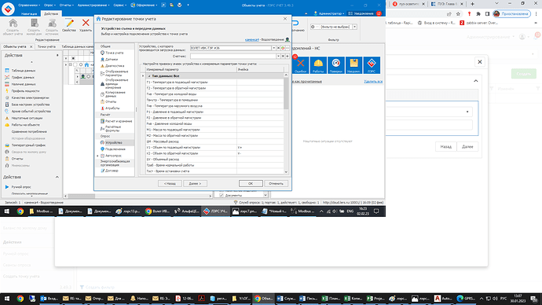Open the ЛЭРС tile in notifications panel
542x305 pixels.
click(x=372, y=65)
